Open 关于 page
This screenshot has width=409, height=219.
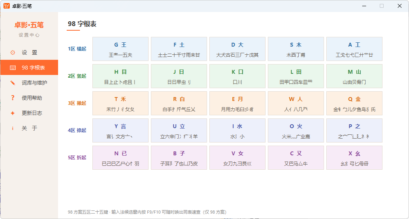pyautogui.click(x=29, y=129)
